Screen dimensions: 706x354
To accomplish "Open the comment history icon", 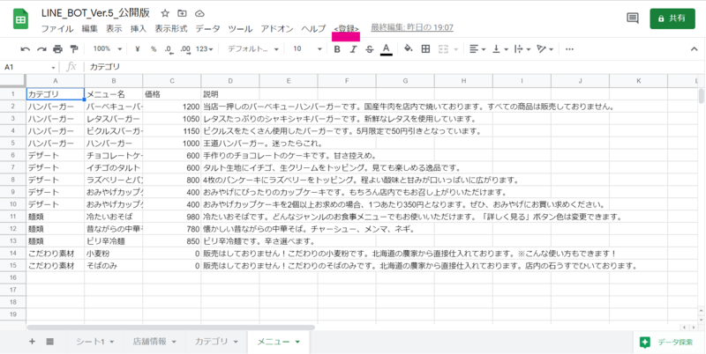I will click(633, 18).
